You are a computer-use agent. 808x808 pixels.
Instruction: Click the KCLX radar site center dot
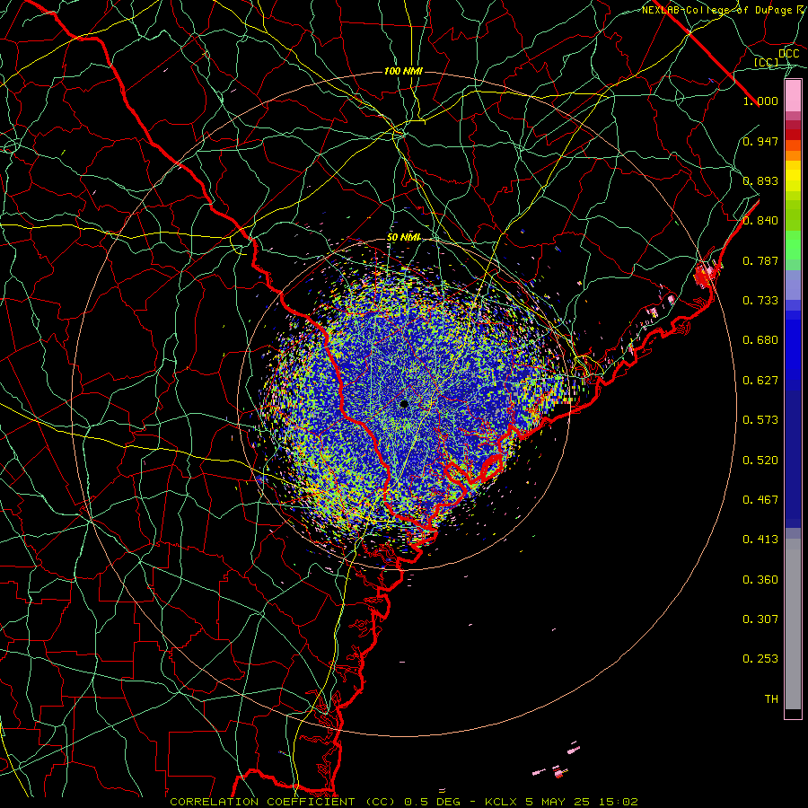click(x=404, y=404)
